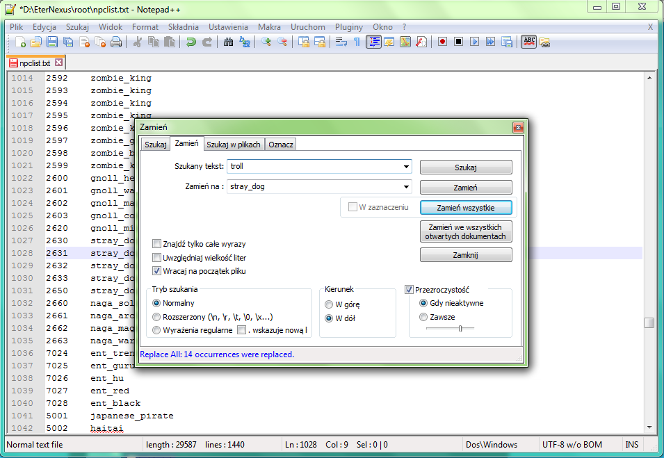Click the Replace toolbar icon
Screen dimensions: 664x458
pos(244,42)
